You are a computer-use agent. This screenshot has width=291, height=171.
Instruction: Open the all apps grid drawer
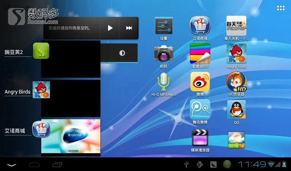coord(280,8)
